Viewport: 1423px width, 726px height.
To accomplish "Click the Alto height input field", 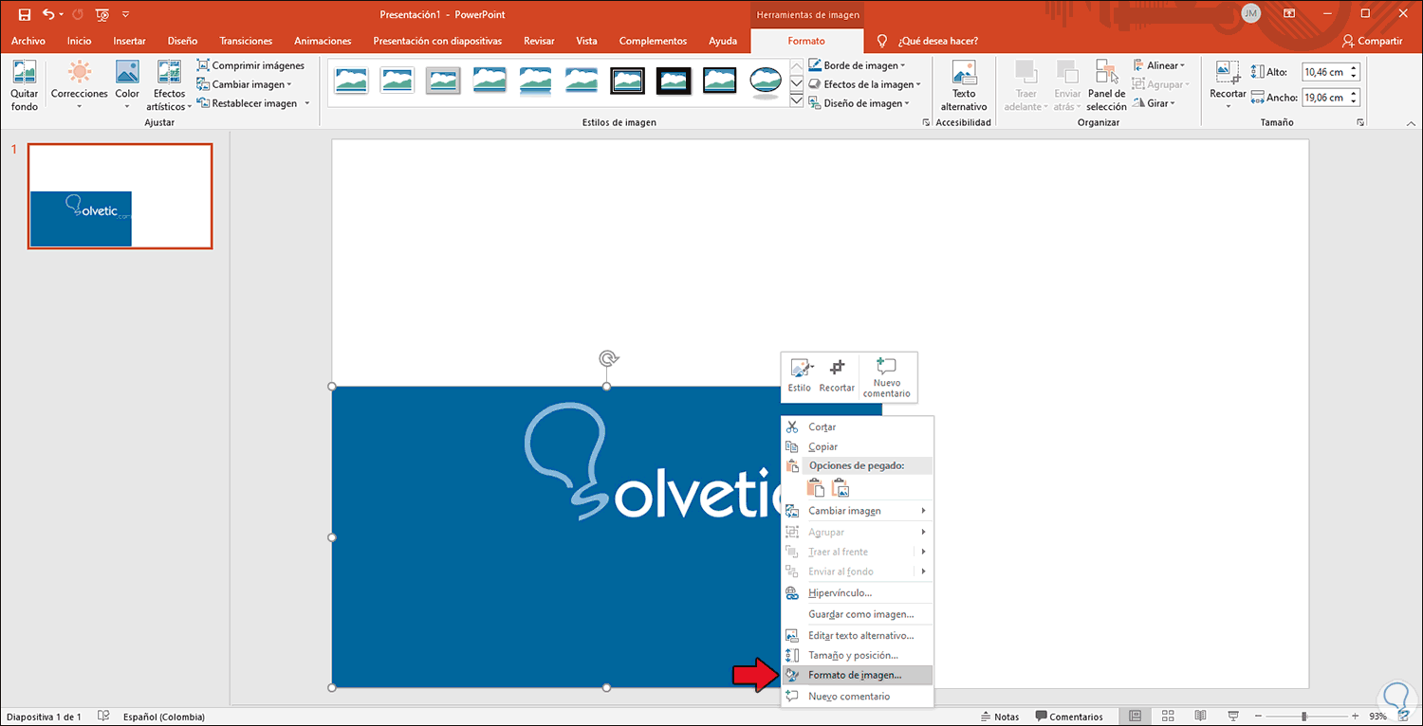I will coord(1323,72).
